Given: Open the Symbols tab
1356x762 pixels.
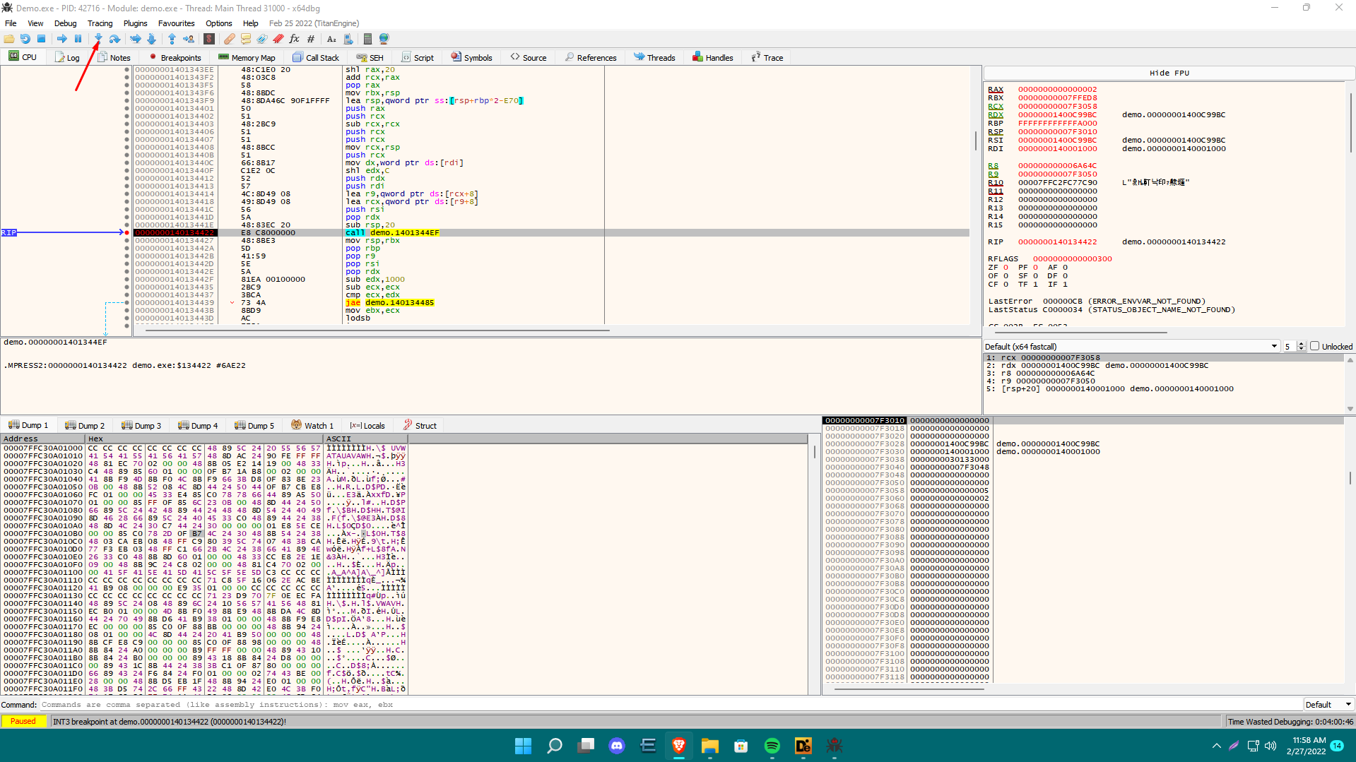Looking at the screenshot, I should pos(471,57).
